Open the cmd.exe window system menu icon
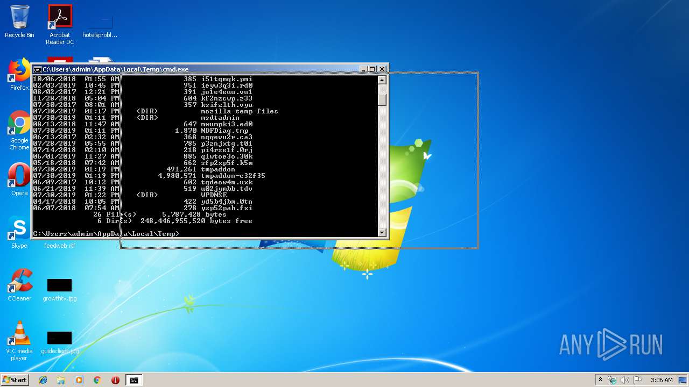Screen dimensions: 689x387 click(x=37, y=69)
